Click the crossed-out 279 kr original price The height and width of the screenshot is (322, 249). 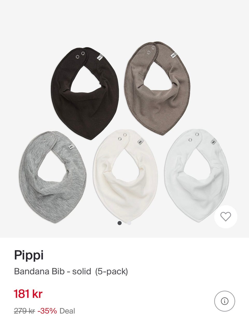click(24, 311)
